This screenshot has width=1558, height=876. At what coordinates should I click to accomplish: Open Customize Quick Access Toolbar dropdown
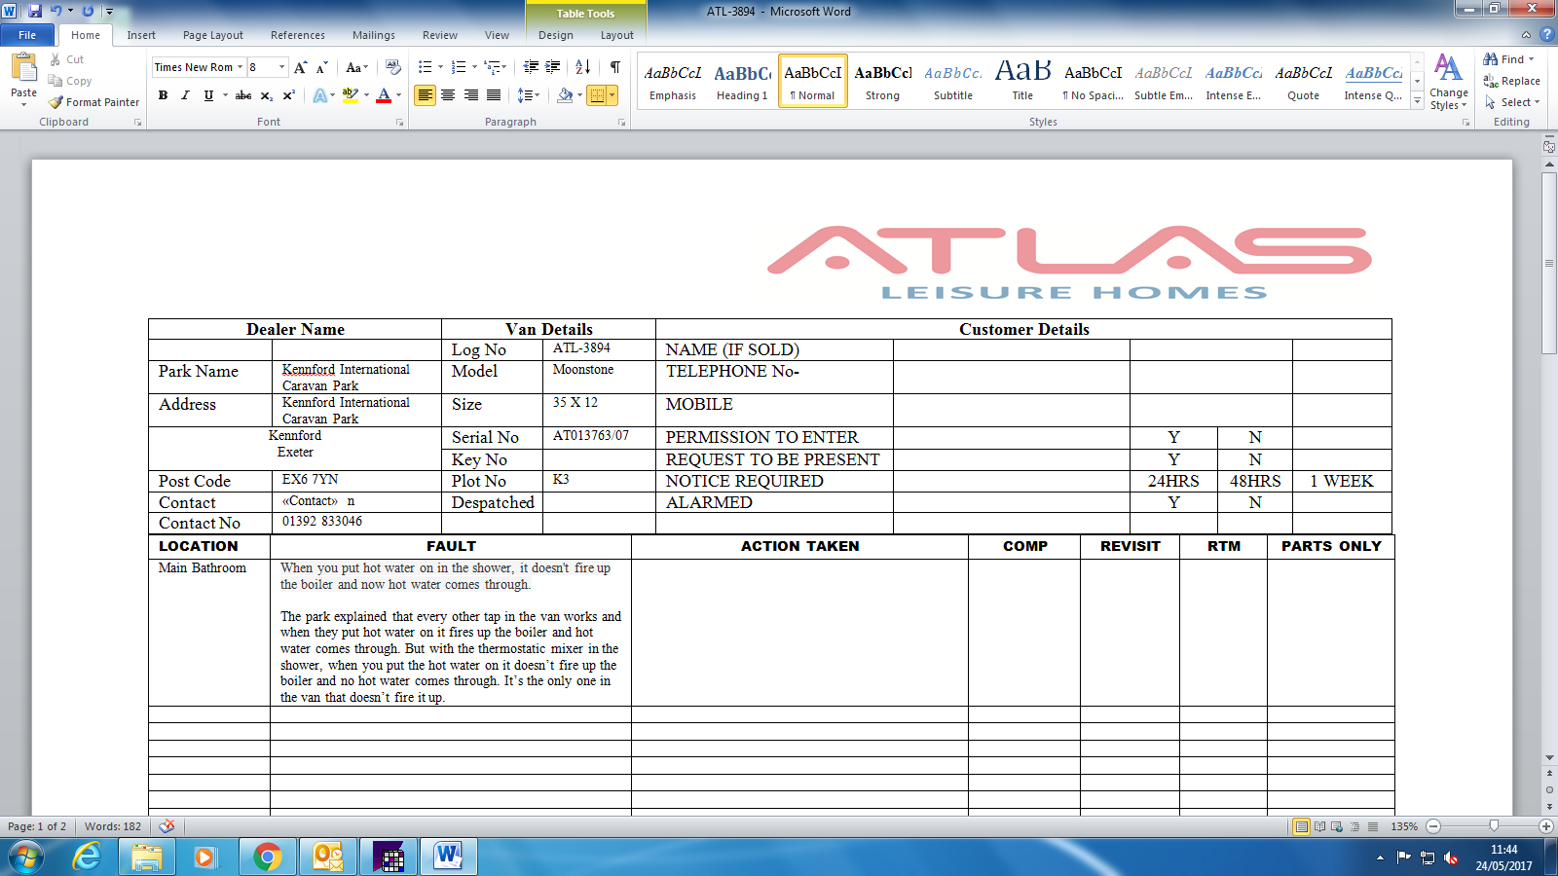click(109, 11)
